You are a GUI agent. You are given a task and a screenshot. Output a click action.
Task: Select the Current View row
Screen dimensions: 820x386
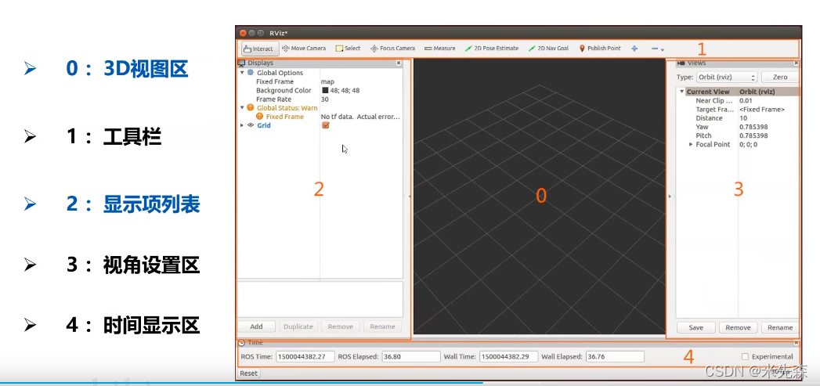click(x=738, y=92)
